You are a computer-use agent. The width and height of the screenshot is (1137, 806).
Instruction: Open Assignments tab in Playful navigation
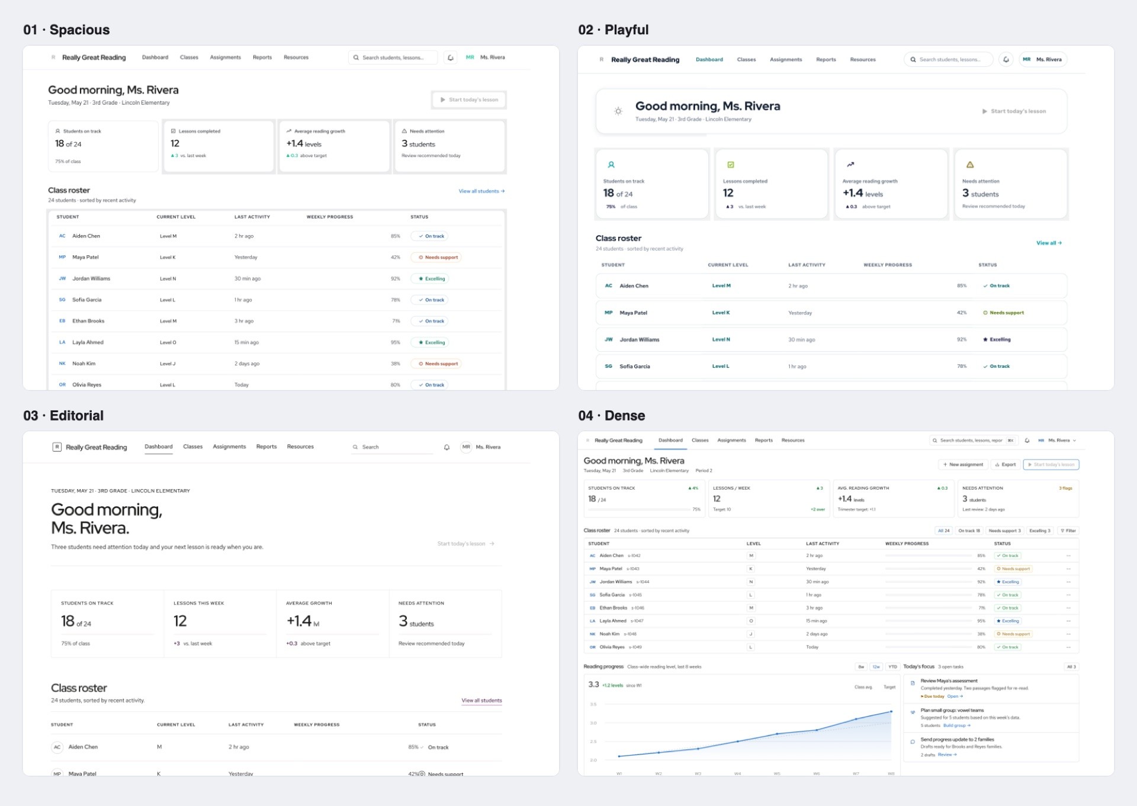(786, 60)
